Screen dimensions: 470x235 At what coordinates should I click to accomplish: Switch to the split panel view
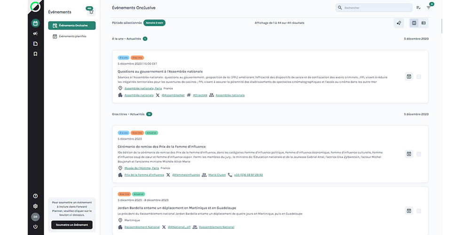point(423,23)
